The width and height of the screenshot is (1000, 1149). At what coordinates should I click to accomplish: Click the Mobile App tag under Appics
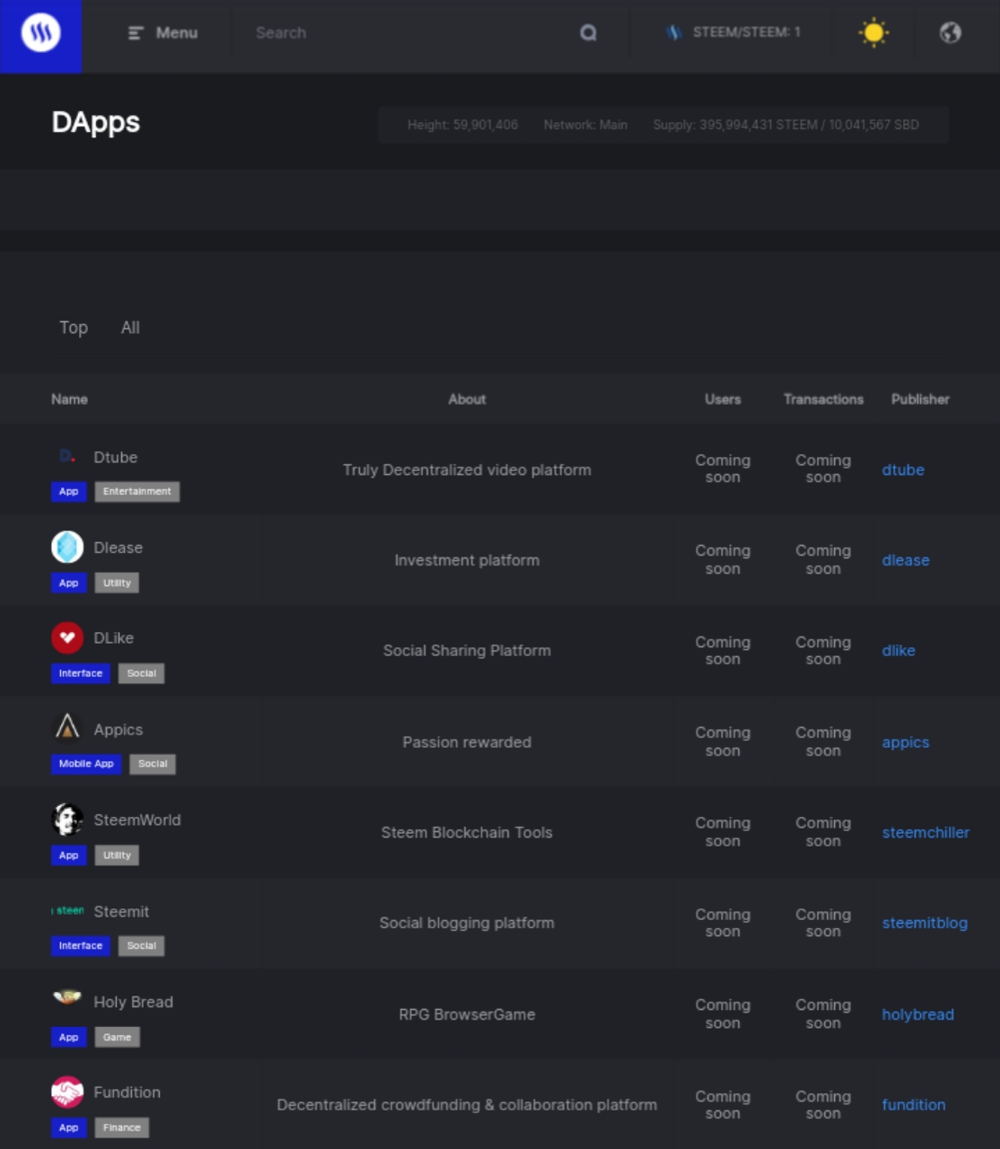[86, 764]
